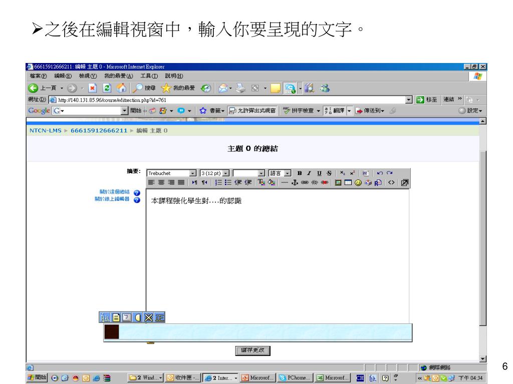The height and width of the screenshot is (384, 513).
Task: Open the 我的最愛(A) menu
Action: tap(118, 76)
